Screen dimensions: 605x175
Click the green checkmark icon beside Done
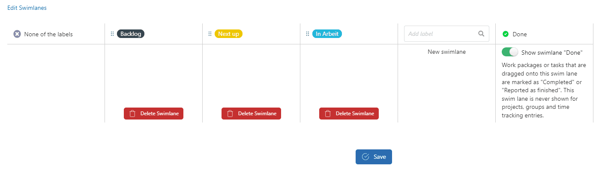[505, 34]
